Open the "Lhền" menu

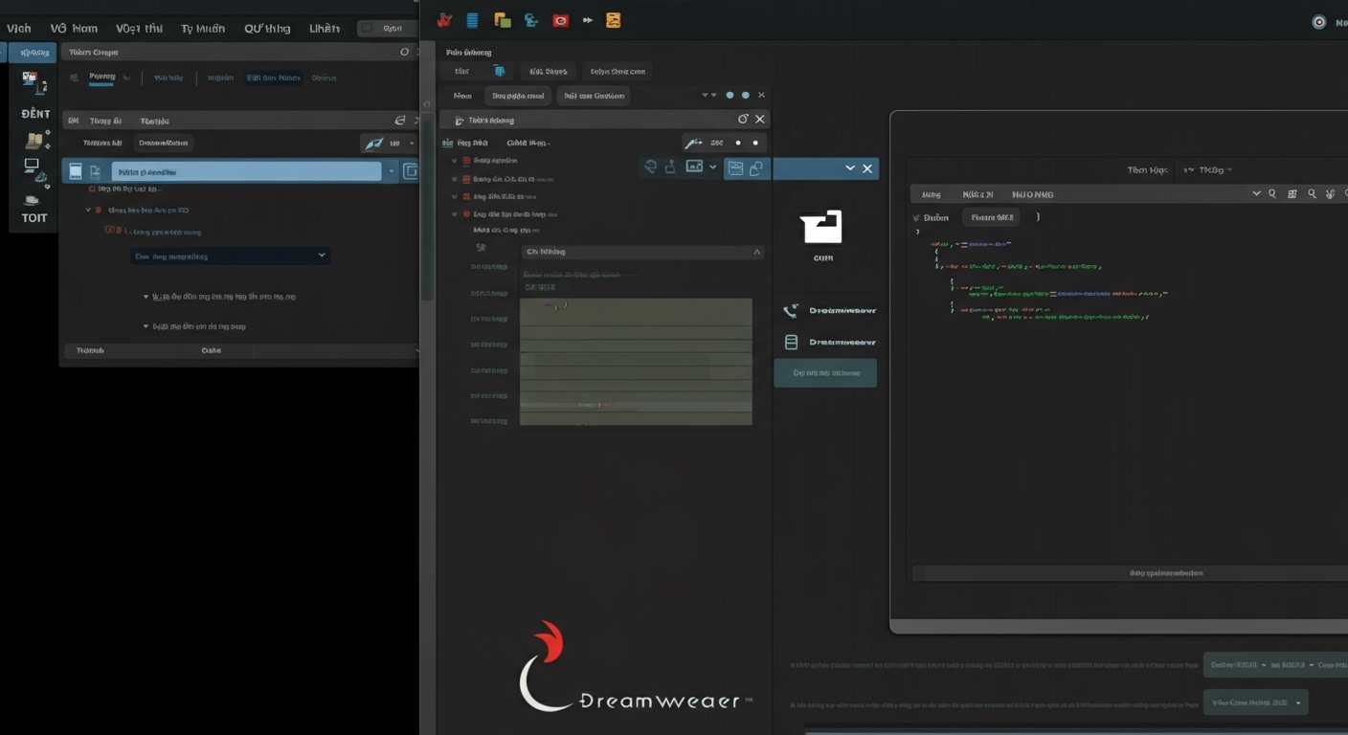click(324, 28)
